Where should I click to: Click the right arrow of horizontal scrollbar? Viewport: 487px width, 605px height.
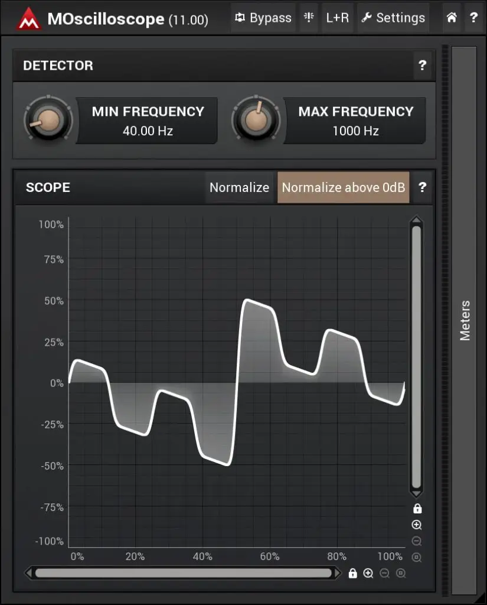338,573
